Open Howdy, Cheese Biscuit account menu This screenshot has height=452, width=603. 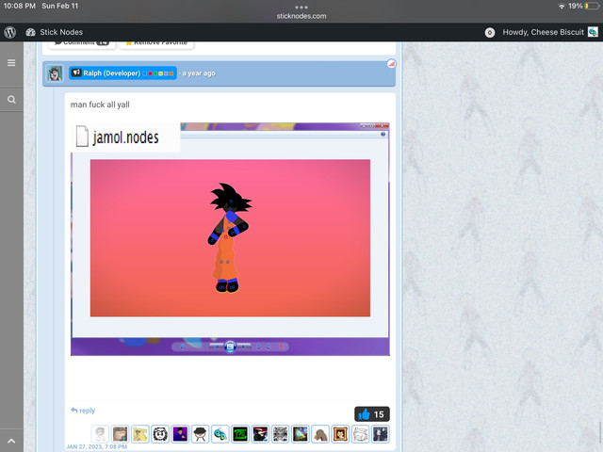coord(543,32)
